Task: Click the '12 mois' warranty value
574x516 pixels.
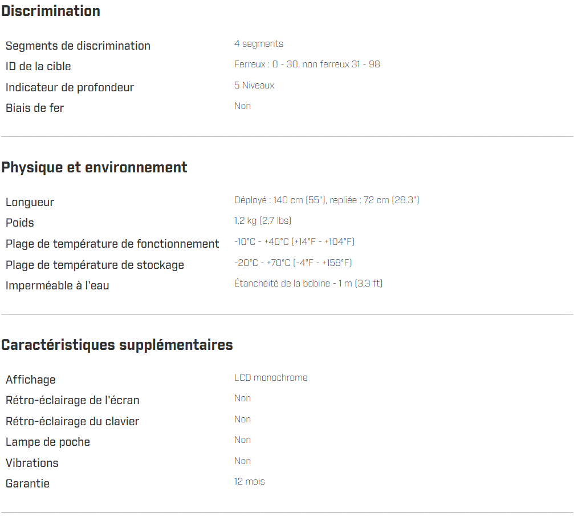Action: (249, 482)
